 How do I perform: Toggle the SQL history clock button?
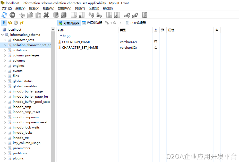(16, 23)
